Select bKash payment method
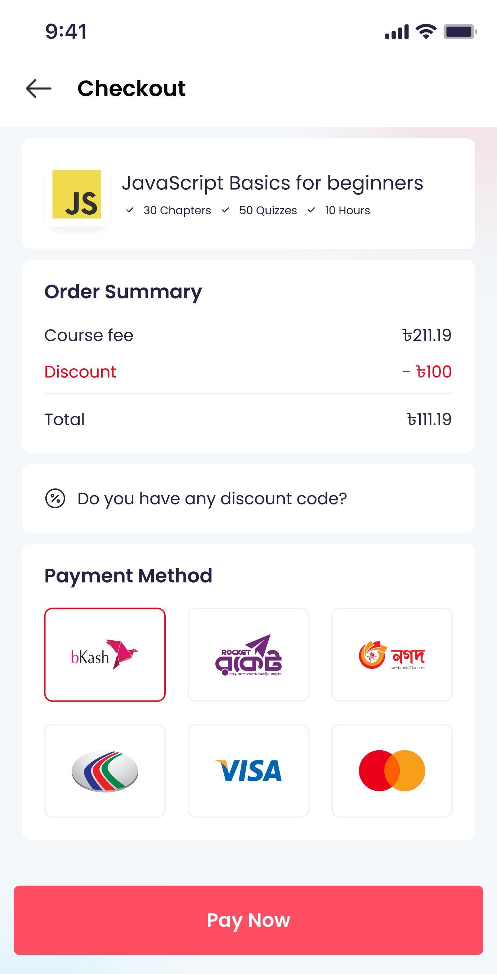This screenshot has height=974, width=497. click(105, 654)
